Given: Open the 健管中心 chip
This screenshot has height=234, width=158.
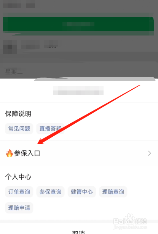Looking at the screenshot, I should [x=82, y=192].
